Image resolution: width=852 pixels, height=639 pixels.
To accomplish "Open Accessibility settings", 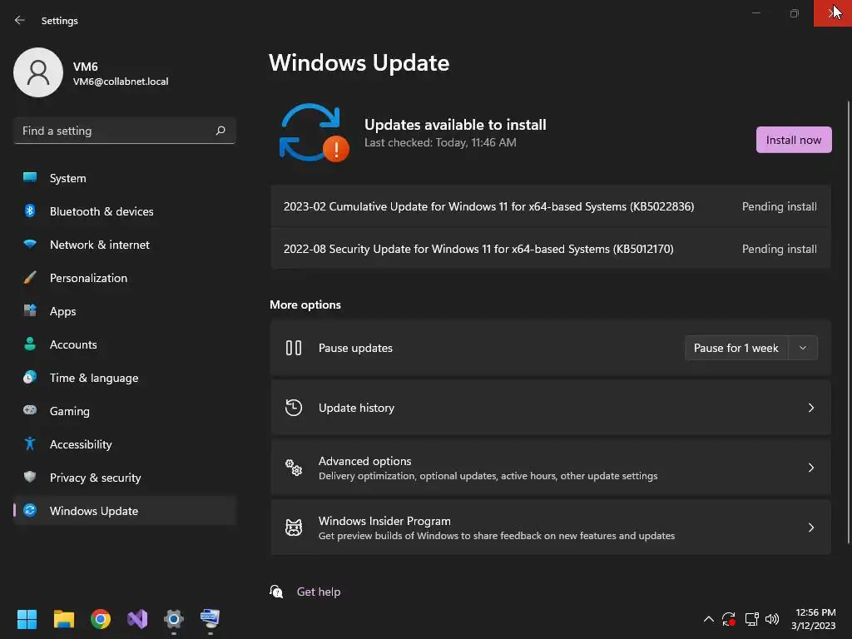I will (x=125, y=444).
